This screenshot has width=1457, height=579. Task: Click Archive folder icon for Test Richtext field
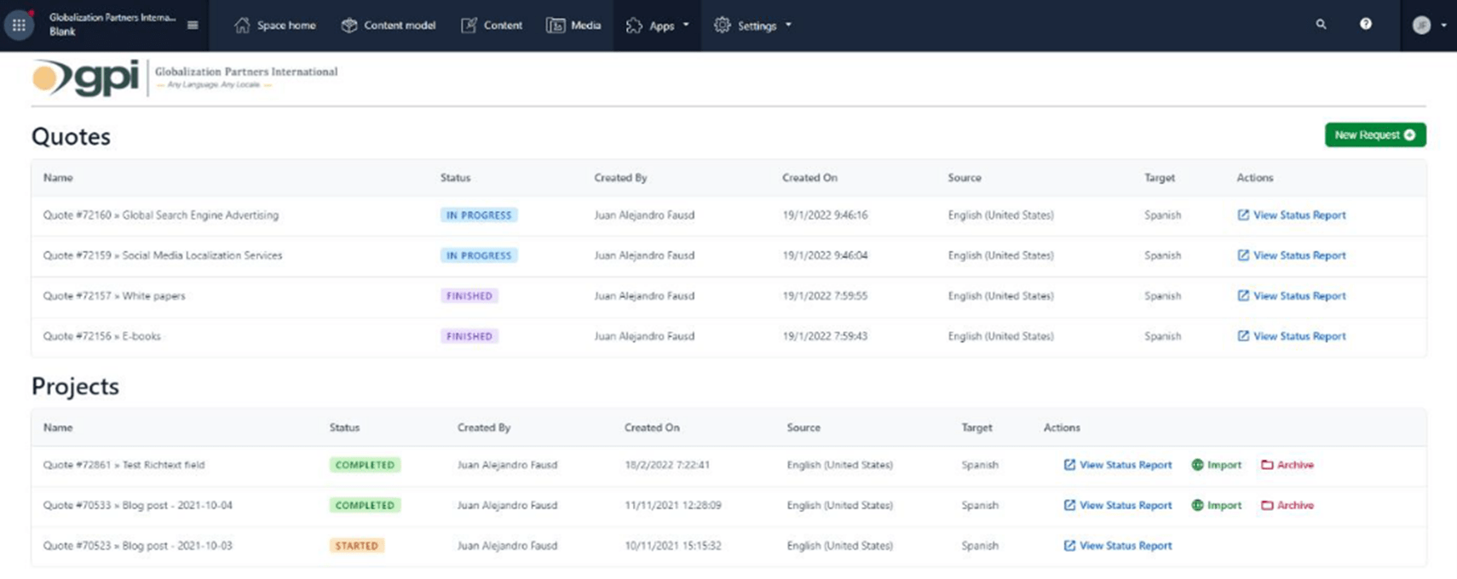coord(1267,465)
